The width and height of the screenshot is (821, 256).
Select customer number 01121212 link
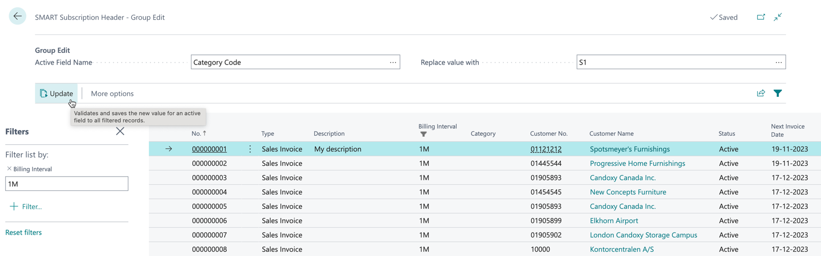pyautogui.click(x=545, y=149)
